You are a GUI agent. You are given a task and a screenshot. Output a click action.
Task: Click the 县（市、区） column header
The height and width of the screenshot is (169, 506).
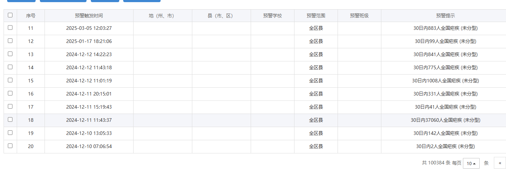pos(221,16)
